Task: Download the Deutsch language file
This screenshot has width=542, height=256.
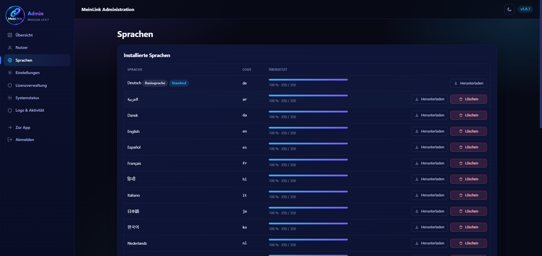Action: (x=468, y=83)
